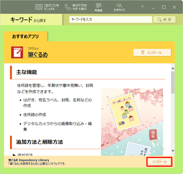Open 用語集 glossary icon
The image size is (183, 174).
pyautogui.click(x=98, y=7)
